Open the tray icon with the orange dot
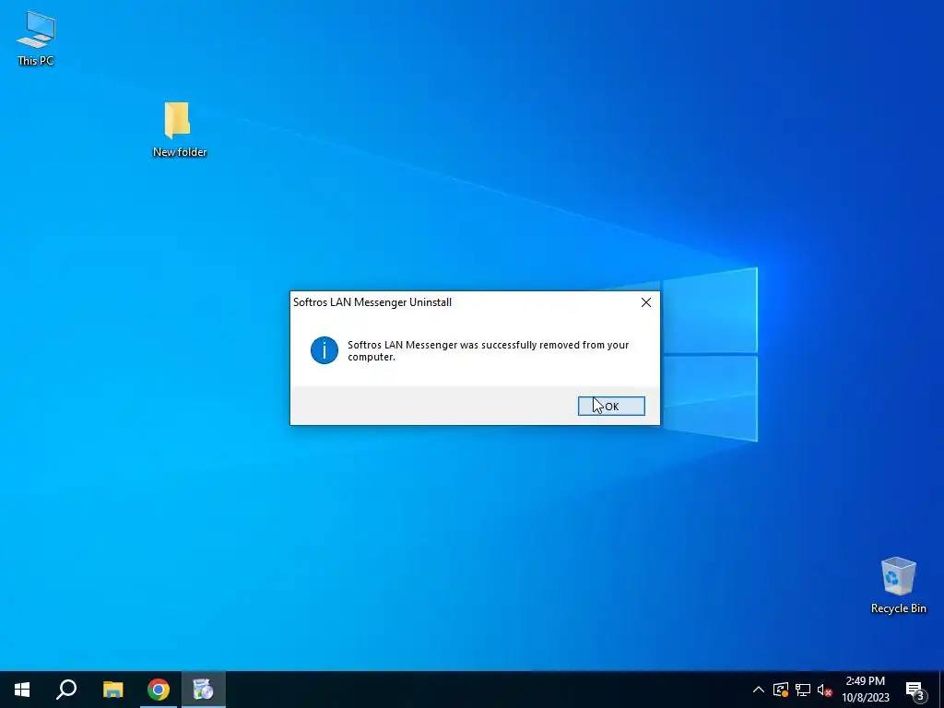 (x=781, y=690)
